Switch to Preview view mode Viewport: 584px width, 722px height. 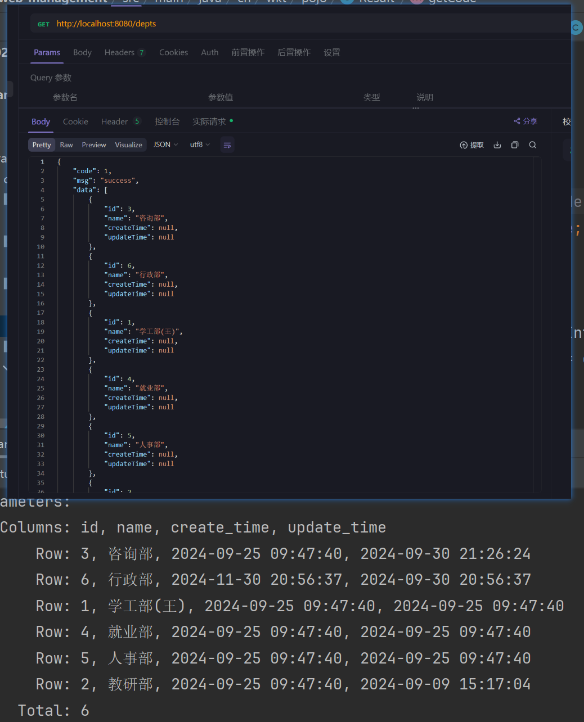click(x=94, y=145)
